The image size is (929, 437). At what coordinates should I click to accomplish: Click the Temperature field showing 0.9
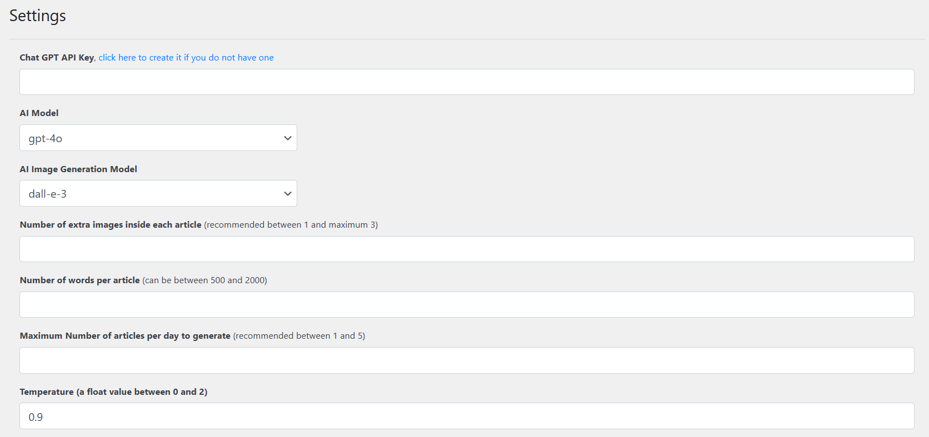click(467, 416)
